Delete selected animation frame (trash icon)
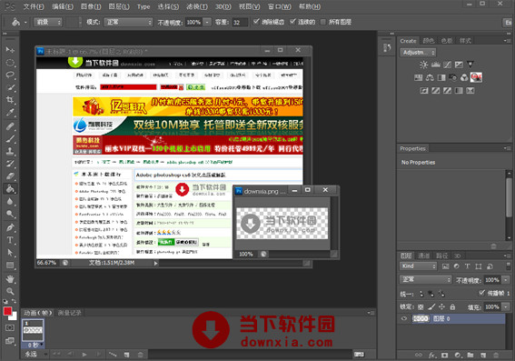Image resolution: width=515 pixels, height=361 pixels. click(140, 355)
